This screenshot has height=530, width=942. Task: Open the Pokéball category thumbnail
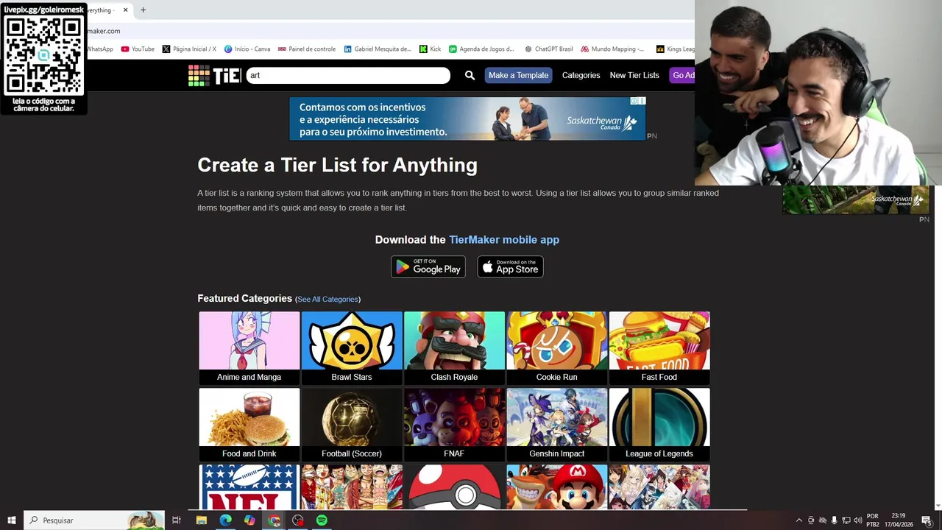click(x=454, y=487)
